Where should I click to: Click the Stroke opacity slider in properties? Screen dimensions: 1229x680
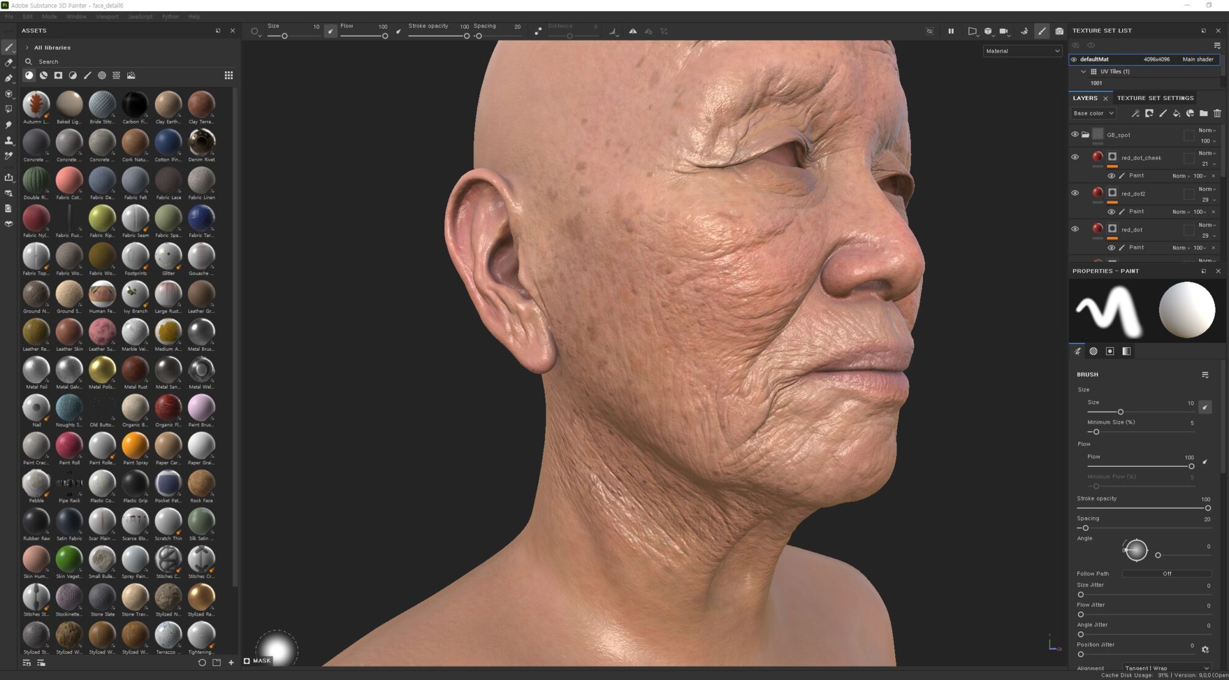[x=1143, y=508]
